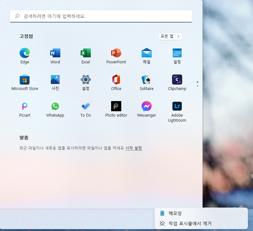Image resolution: width=253 pixels, height=231 pixels.
Task: Open the To Do app
Action: (86, 109)
